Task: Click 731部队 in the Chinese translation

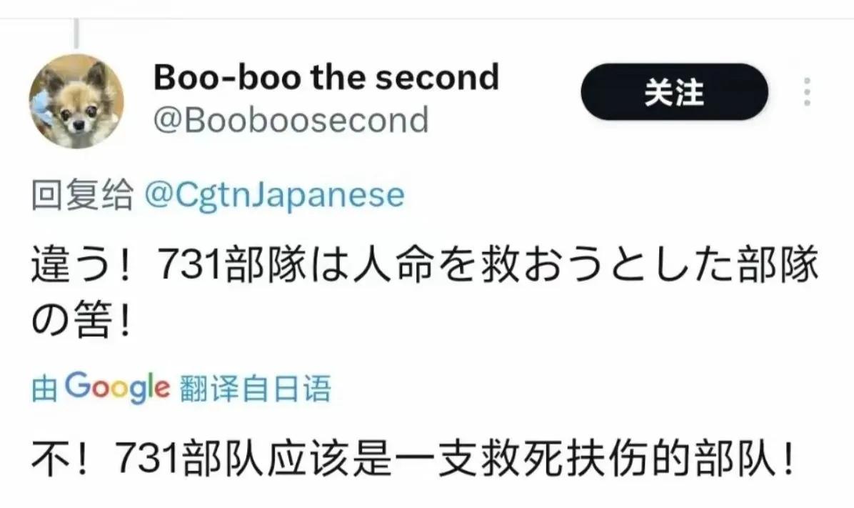Action: click(x=189, y=459)
